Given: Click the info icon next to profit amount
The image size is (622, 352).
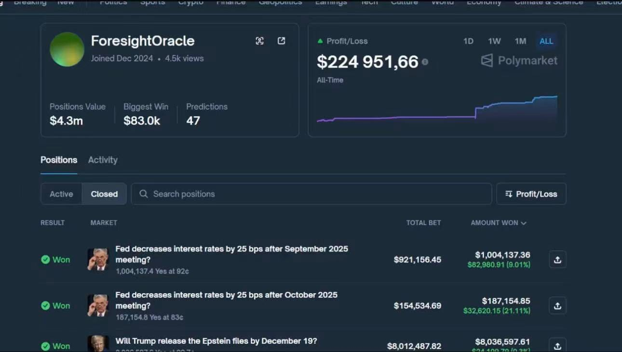Looking at the screenshot, I should [425, 62].
